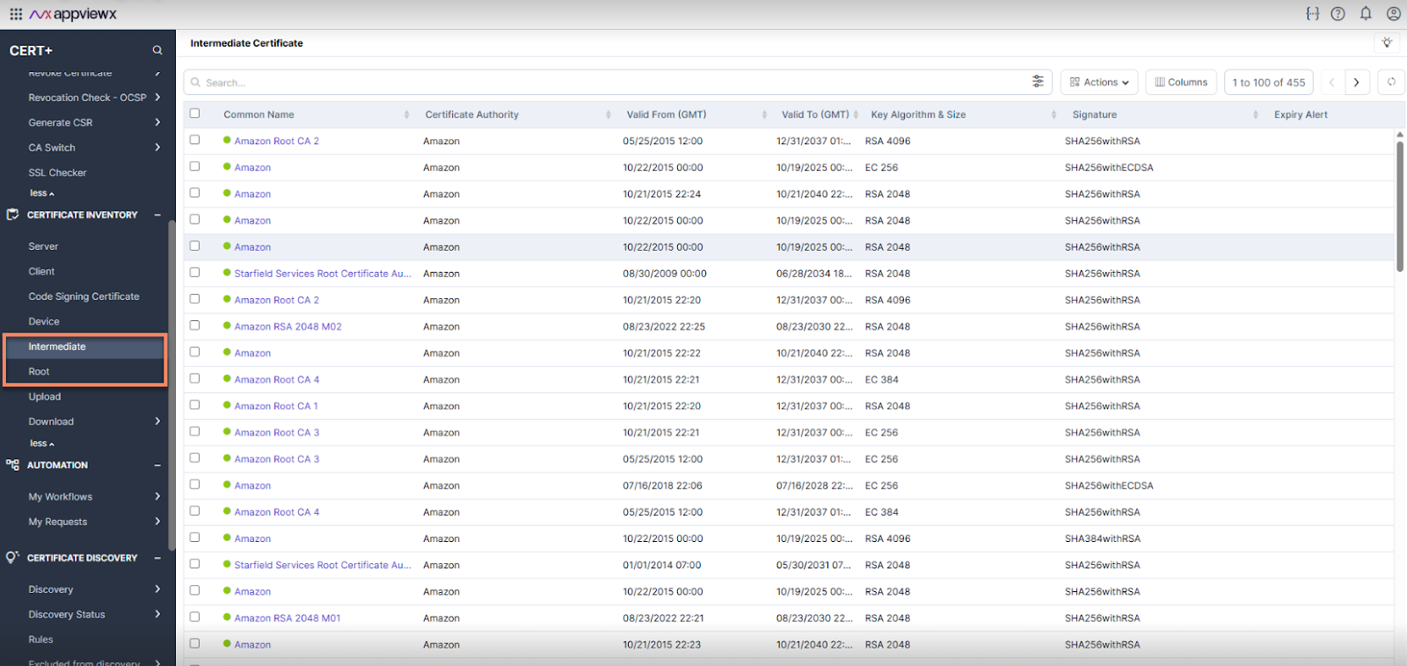Open the help question mark icon
Screen dimensions: 1407x666
1338,13
